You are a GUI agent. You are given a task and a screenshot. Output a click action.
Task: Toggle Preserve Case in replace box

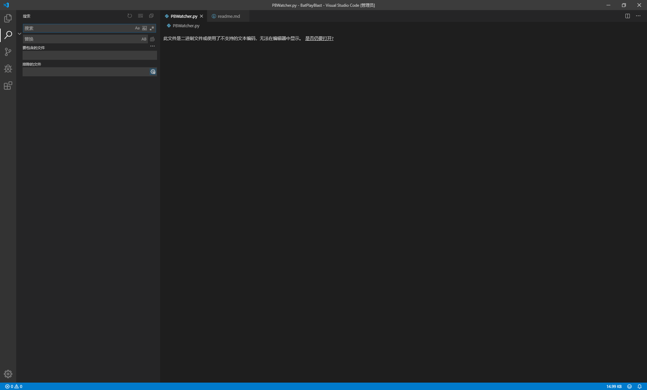coord(144,39)
